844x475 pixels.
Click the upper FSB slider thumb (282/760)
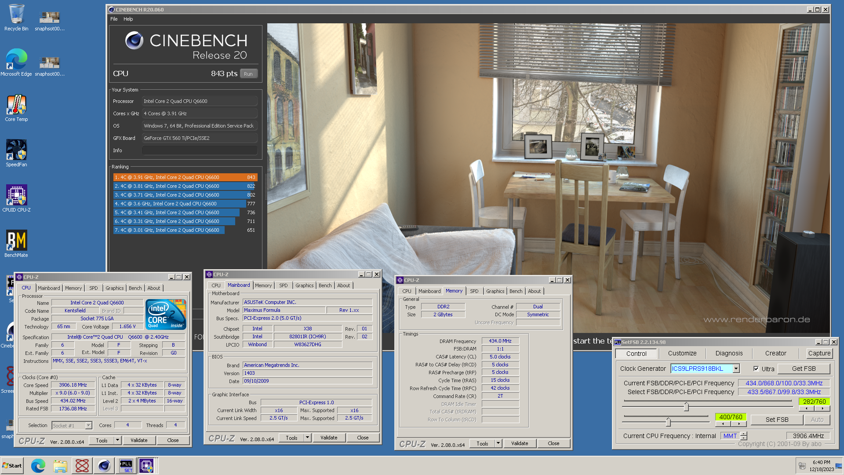click(x=686, y=407)
